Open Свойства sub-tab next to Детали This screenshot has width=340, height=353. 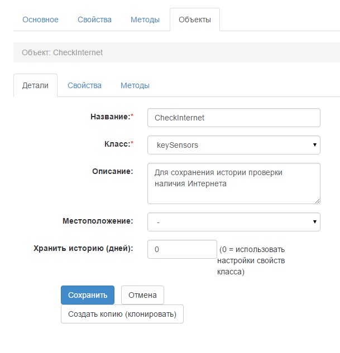[84, 85]
